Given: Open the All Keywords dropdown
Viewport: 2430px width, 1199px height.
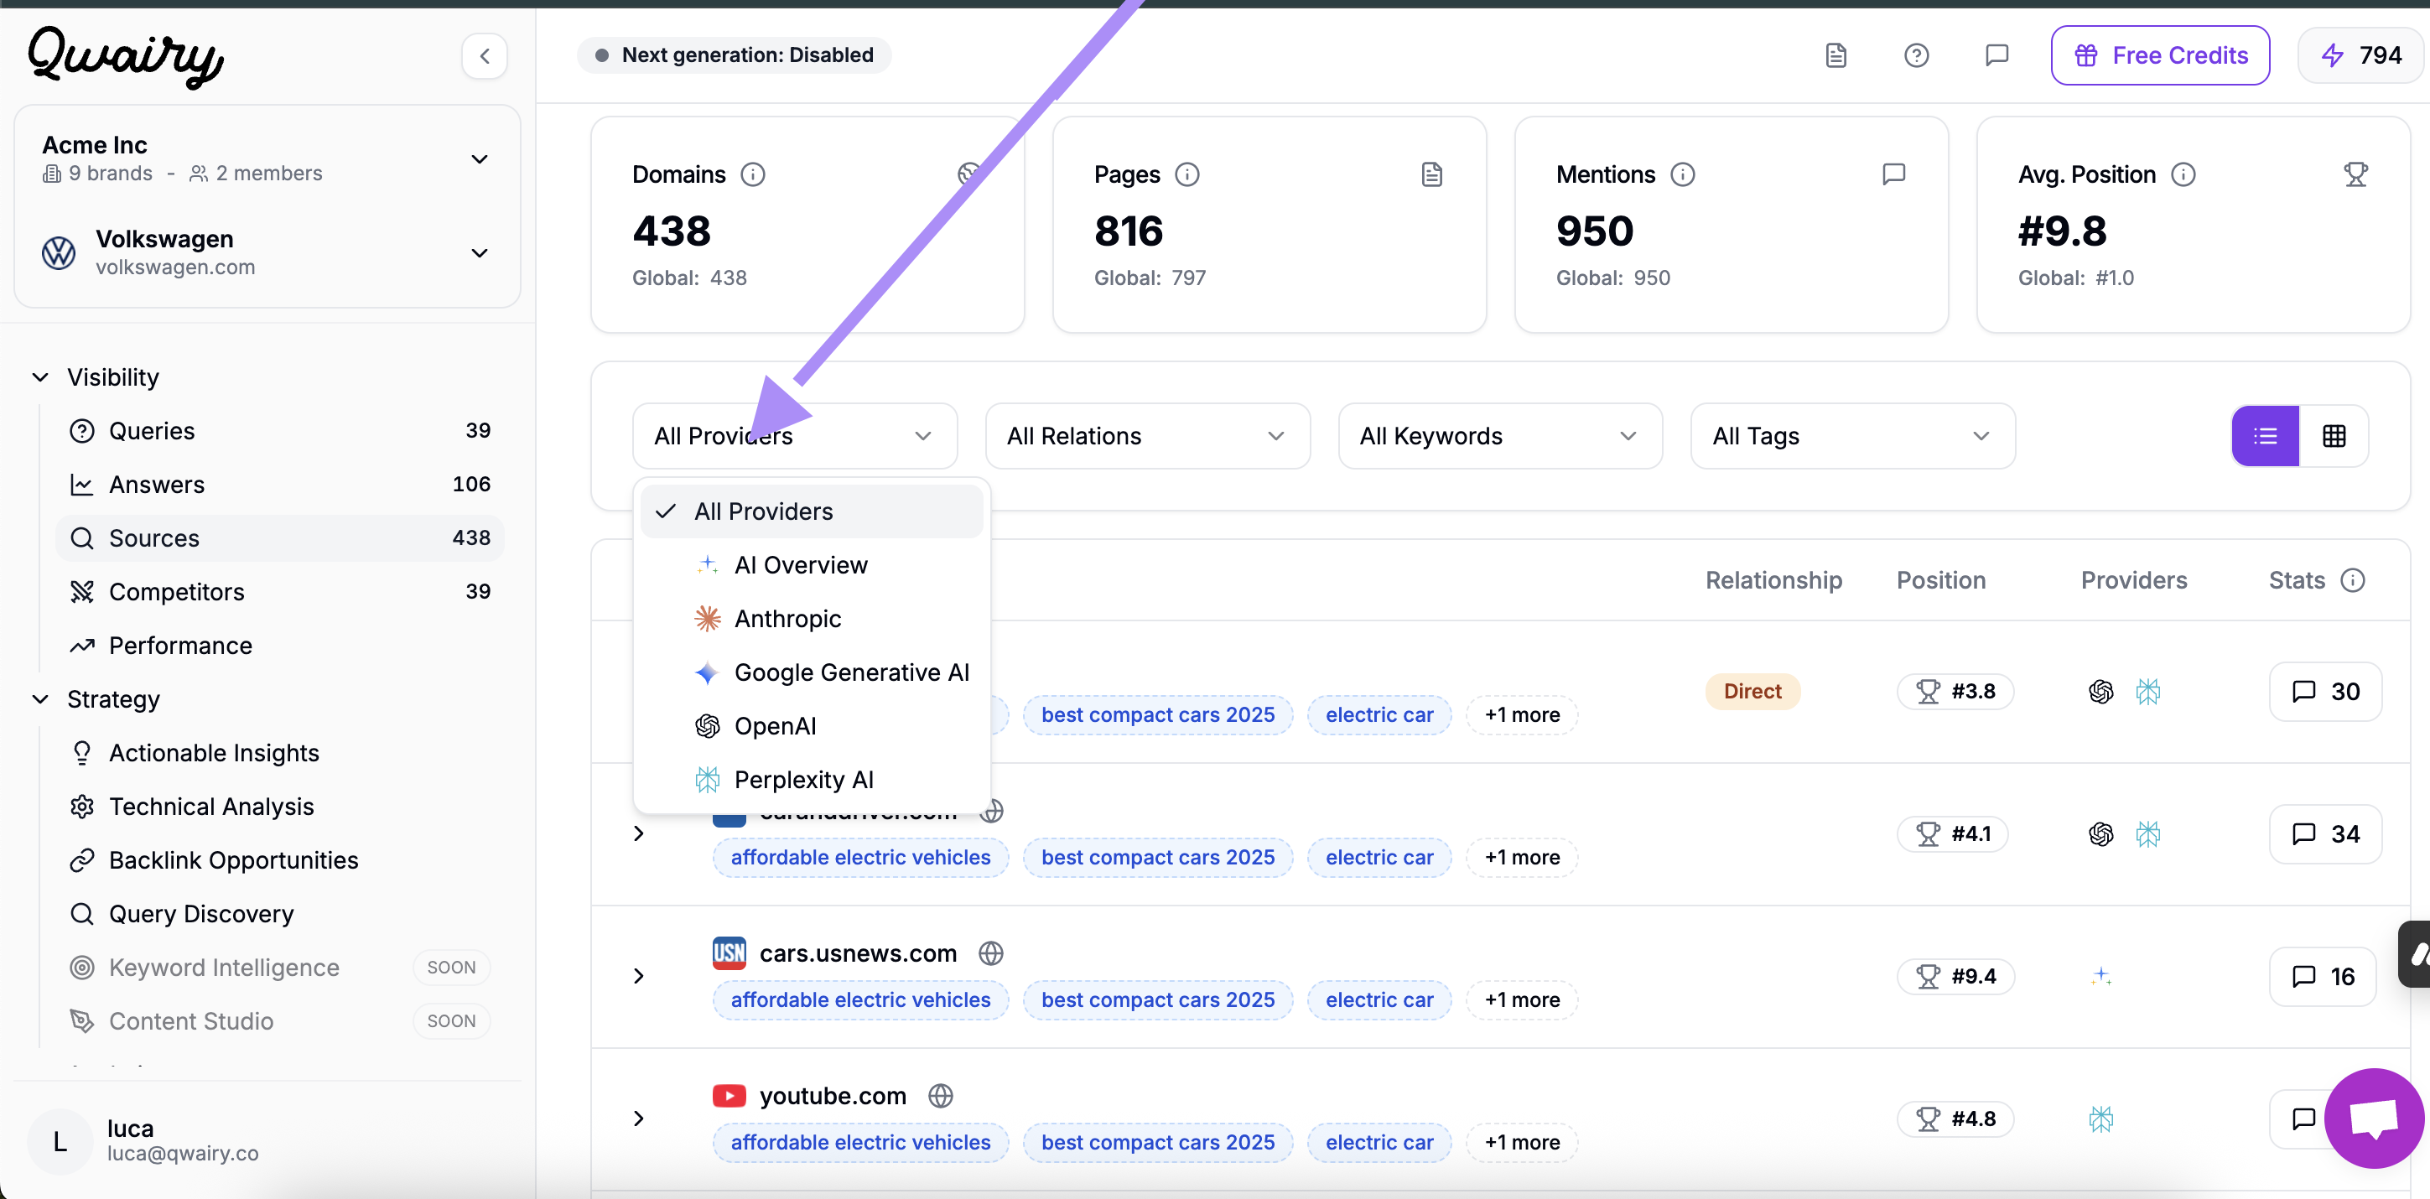Looking at the screenshot, I should 1500,436.
